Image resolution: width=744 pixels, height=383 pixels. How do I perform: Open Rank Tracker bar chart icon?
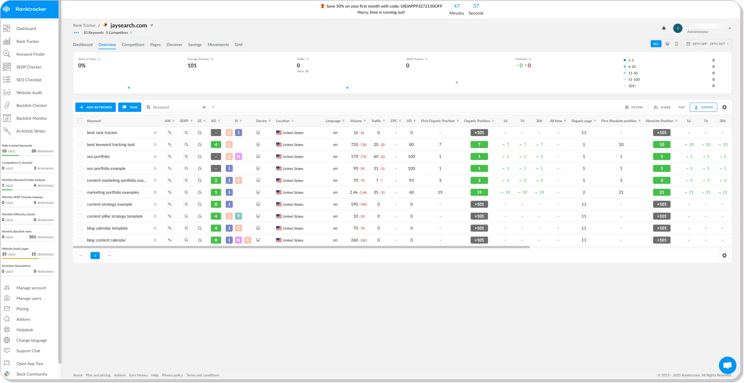pyautogui.click(x=7, y=41)
